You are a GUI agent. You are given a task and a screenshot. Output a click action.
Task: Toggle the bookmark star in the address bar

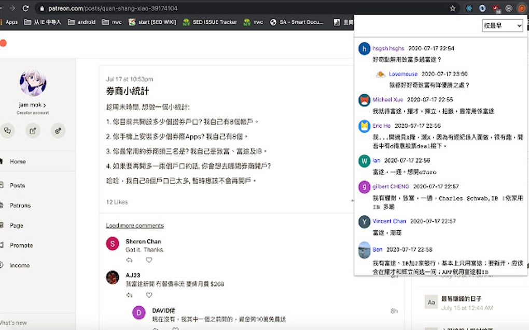click(x=452, y=8)
